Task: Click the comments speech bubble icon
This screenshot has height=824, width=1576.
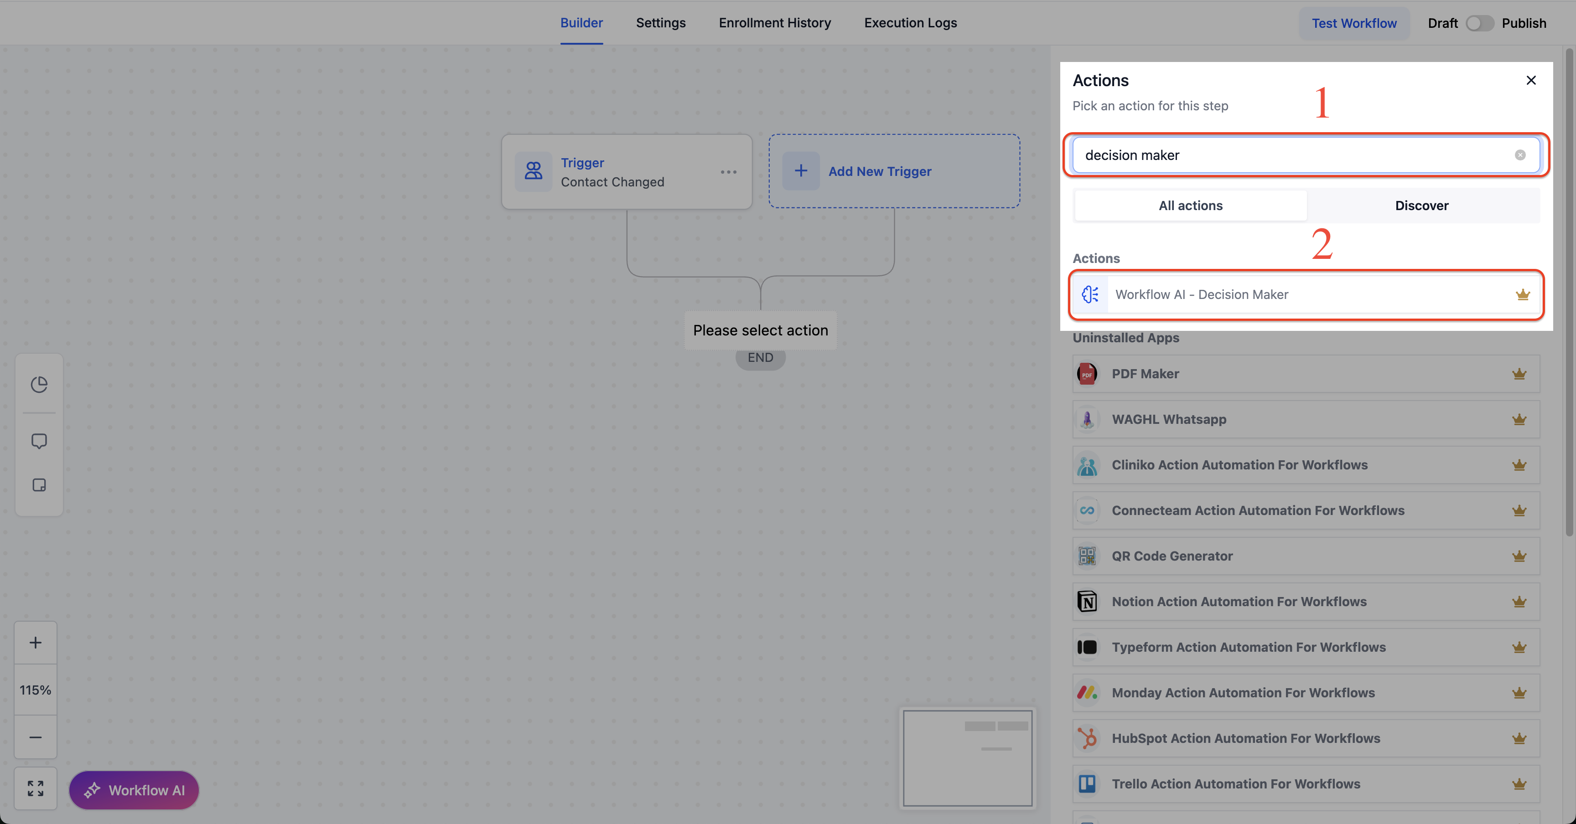Action: [39, 441]
